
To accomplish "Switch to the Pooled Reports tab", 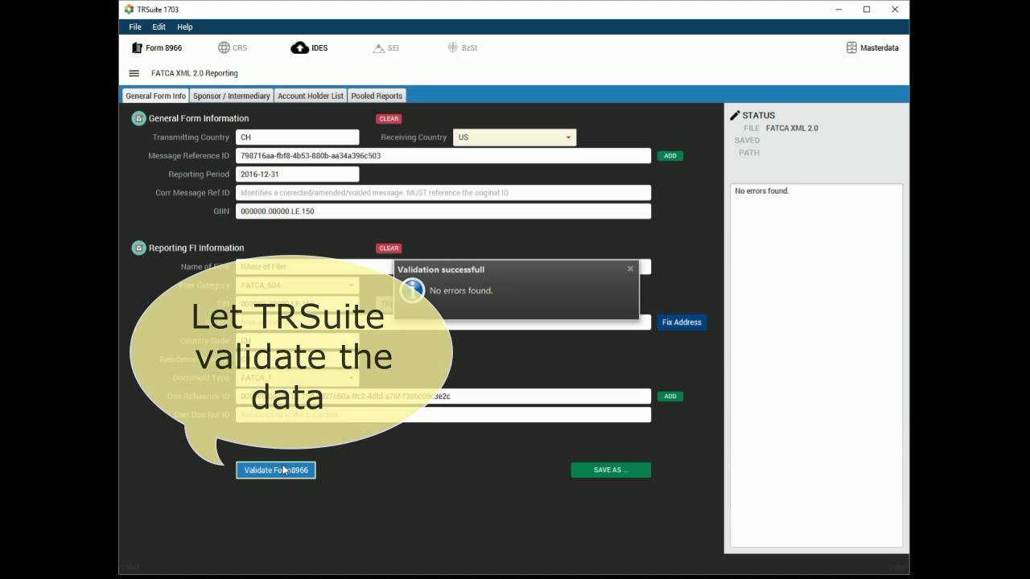I will coord(377,96).
